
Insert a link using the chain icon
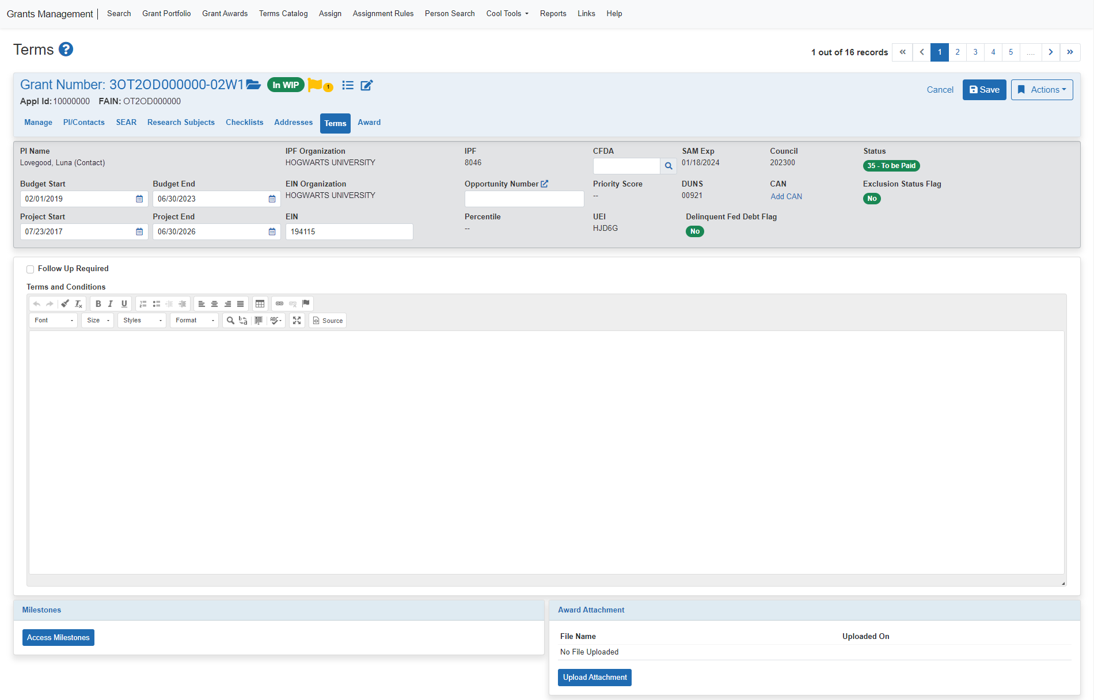(x=280, y=303)
